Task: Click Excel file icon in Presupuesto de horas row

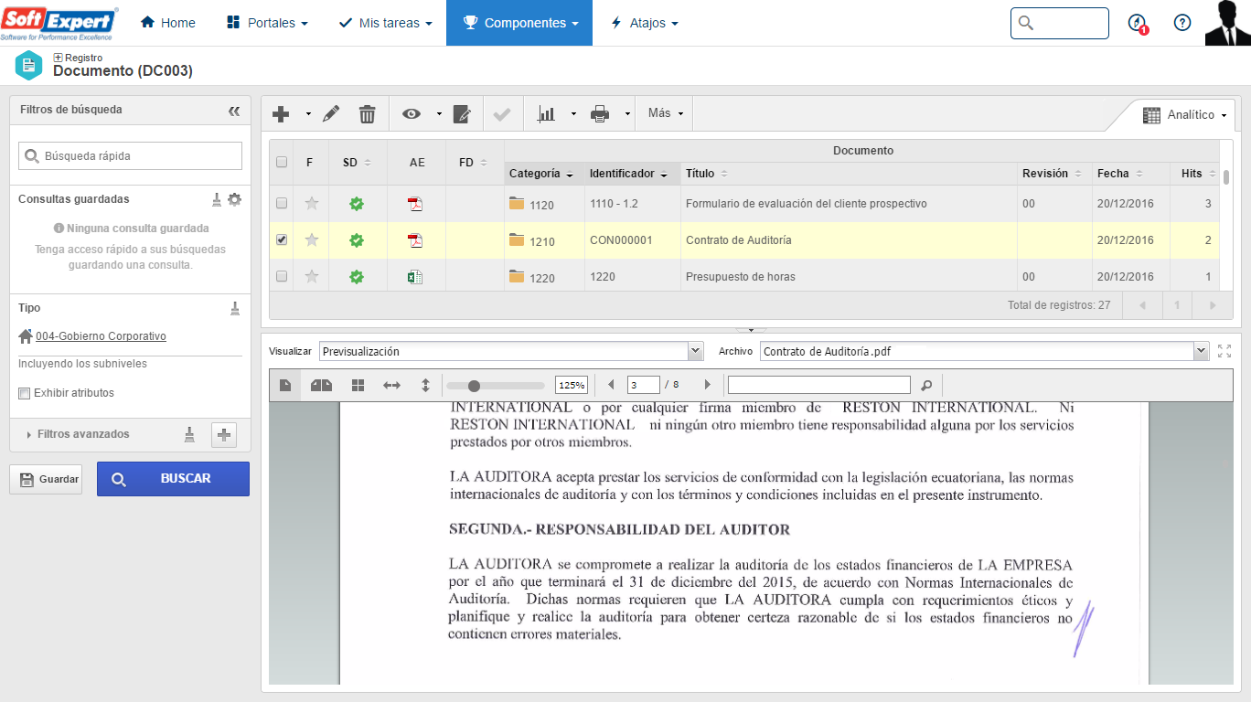Action: (x=415, y=277)
